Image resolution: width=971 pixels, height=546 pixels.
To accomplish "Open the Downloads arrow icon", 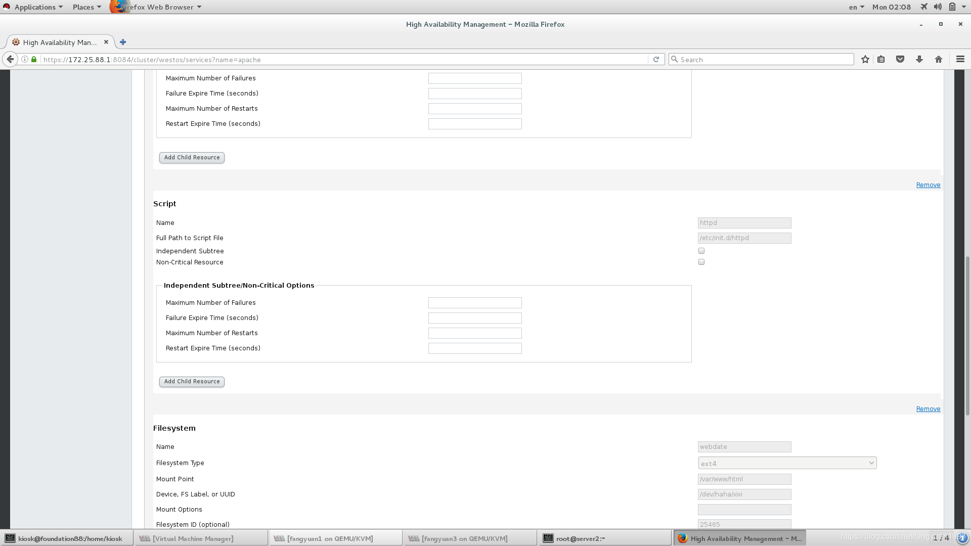I will click(x=919, y=59).
